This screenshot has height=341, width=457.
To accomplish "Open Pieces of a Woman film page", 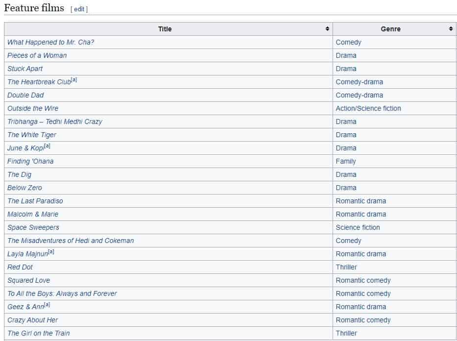I will pos(37,55).
